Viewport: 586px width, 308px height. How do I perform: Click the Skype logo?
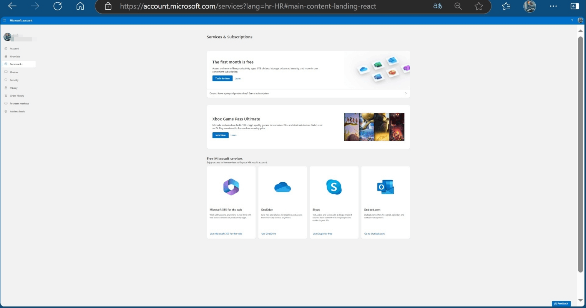pyautogui.click(x=334, y=187)
